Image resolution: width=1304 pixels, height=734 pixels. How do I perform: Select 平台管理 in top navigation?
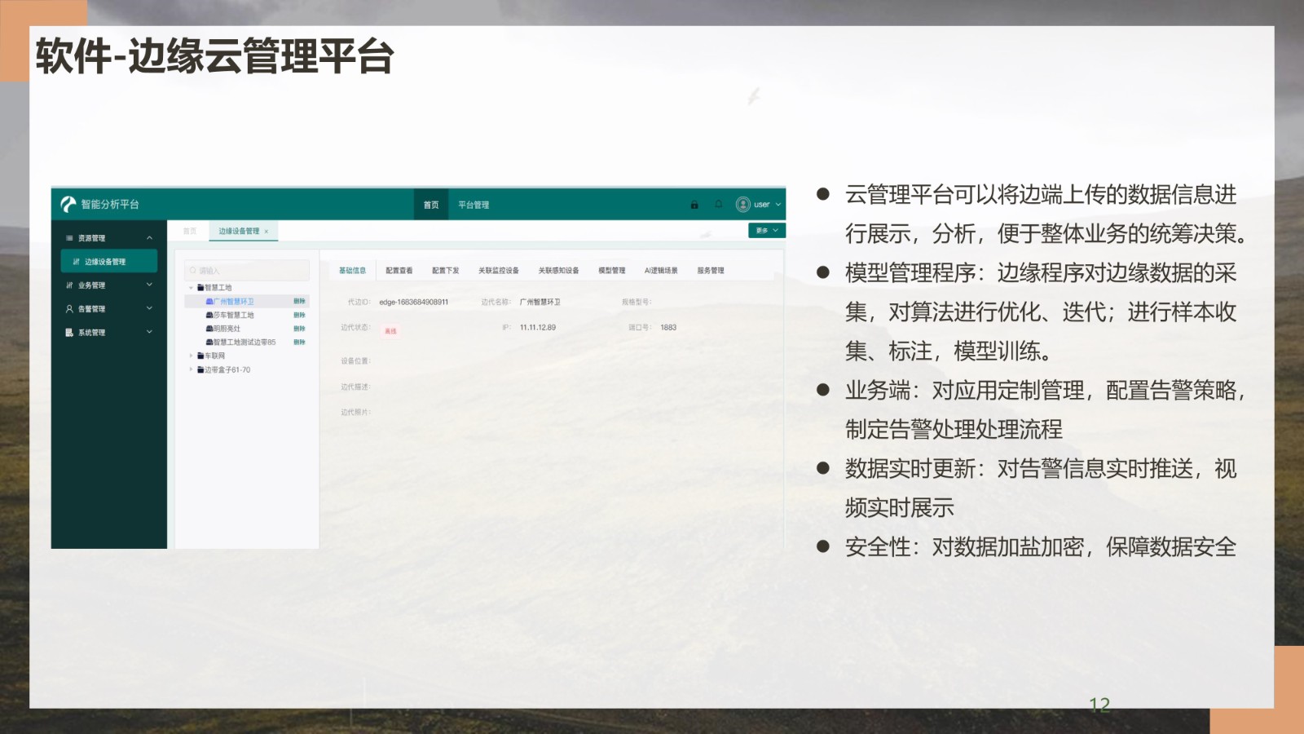click(x=474, y=205)
